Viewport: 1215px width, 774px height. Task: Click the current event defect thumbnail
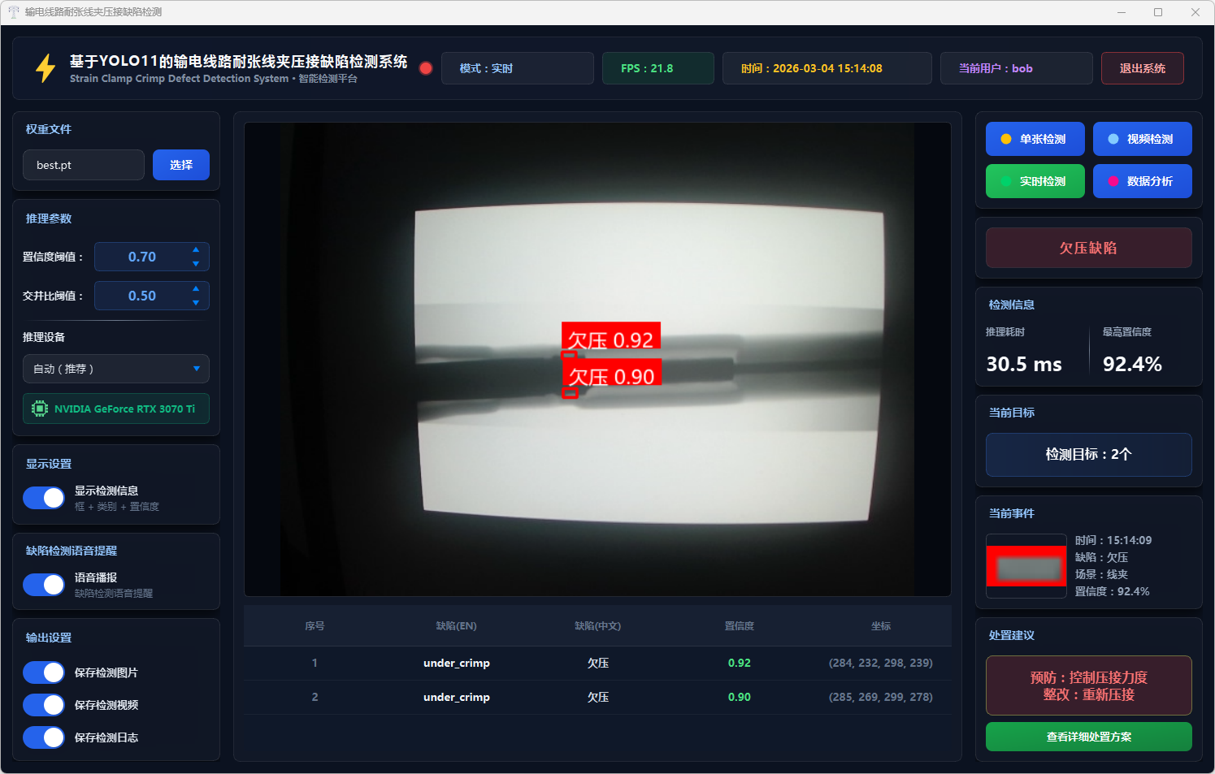[1026, 566]
